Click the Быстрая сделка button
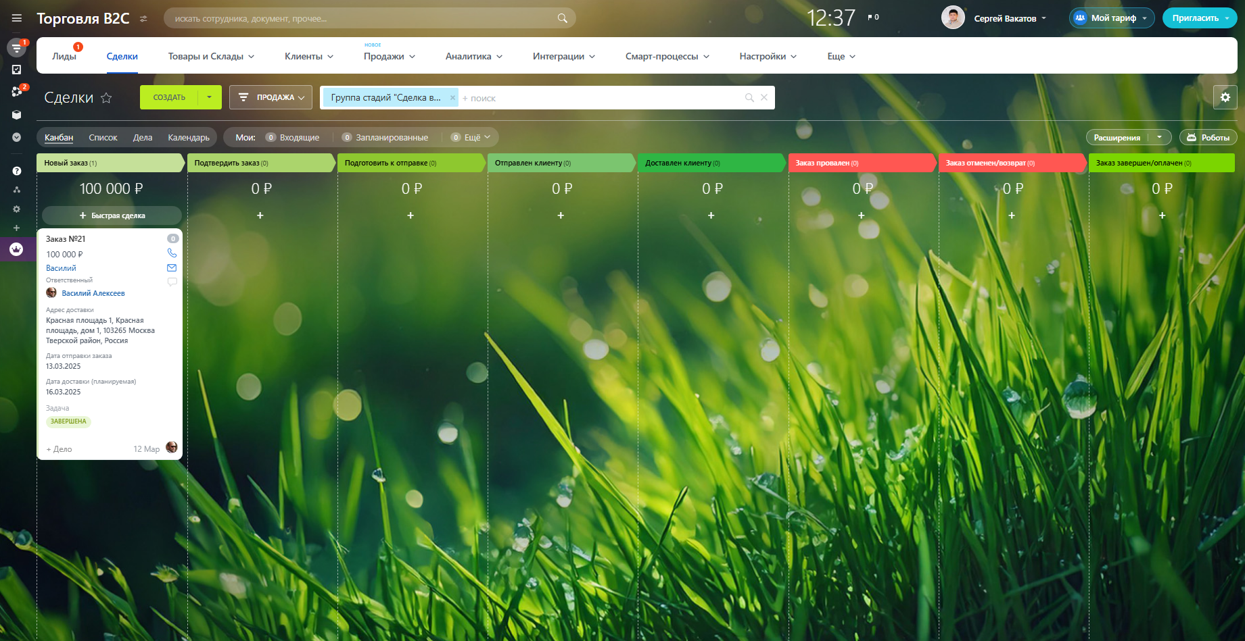This screenshot has height=641, width=1245. coord(112,215)
